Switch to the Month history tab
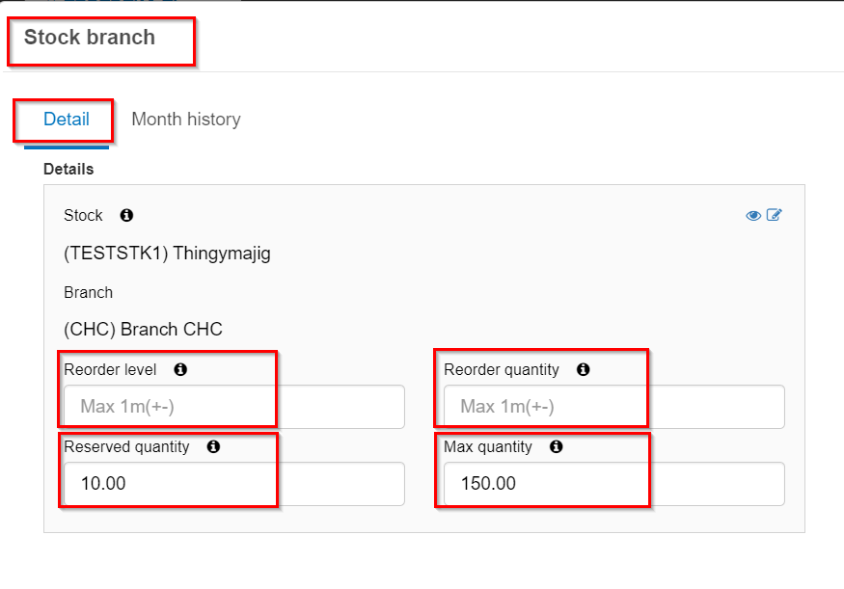Viewport: 844px width, 589px height. coord(186,119)
